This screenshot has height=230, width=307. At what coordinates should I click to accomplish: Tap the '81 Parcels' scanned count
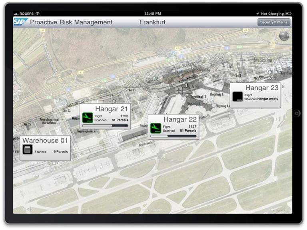coord(120,120)
